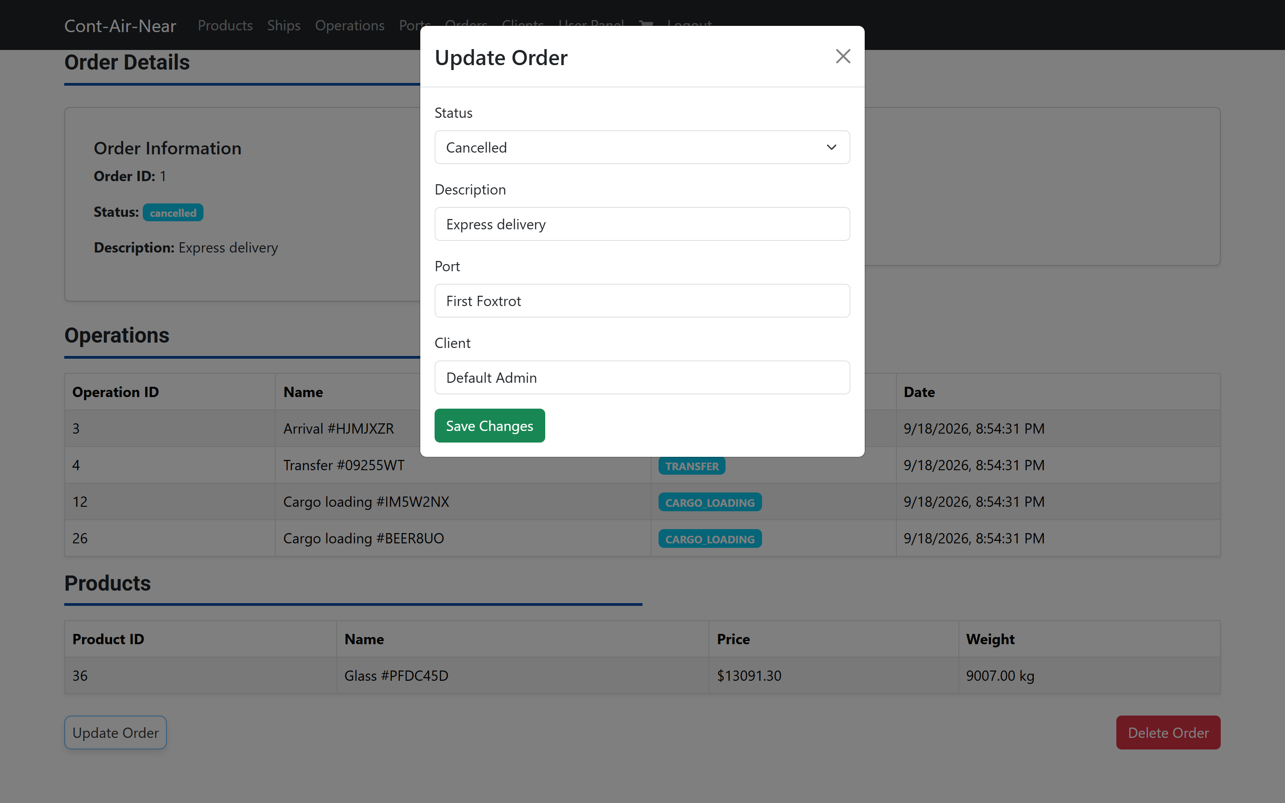Select the Arrival #HJMJXZR operation name
The height and width of the screenshot is (803, 1285).
point(338,428)
